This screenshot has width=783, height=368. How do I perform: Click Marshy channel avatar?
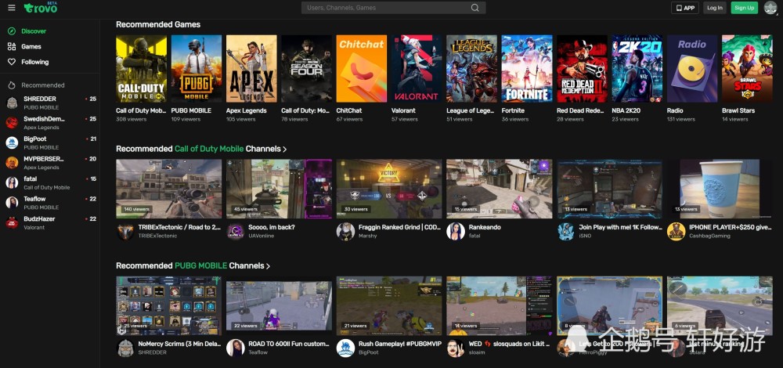(345, 231)
